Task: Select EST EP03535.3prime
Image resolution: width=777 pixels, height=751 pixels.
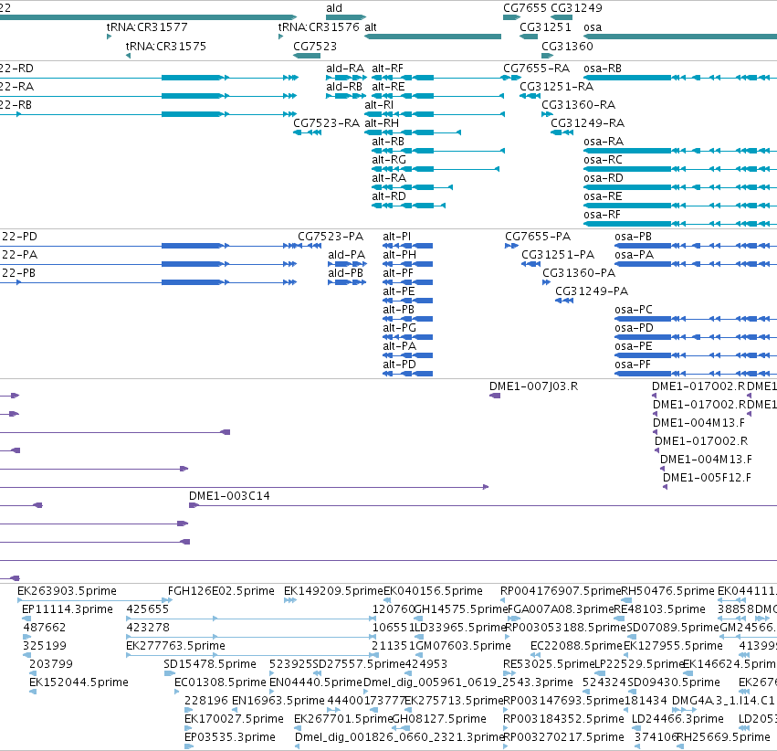Action: pos(230,737)
